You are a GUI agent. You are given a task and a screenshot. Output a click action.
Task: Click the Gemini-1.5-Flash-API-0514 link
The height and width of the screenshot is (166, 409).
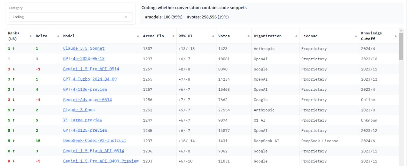[x=93, y=151]
